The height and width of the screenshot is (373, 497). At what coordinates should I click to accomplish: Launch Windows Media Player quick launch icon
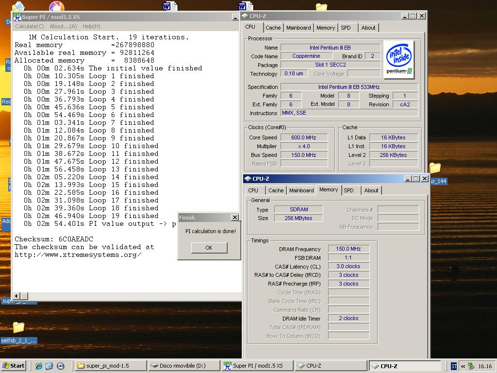(x=60, y=366)
